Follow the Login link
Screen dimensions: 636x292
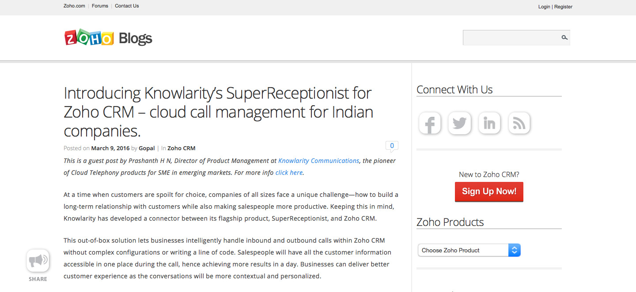pos(544,7)
